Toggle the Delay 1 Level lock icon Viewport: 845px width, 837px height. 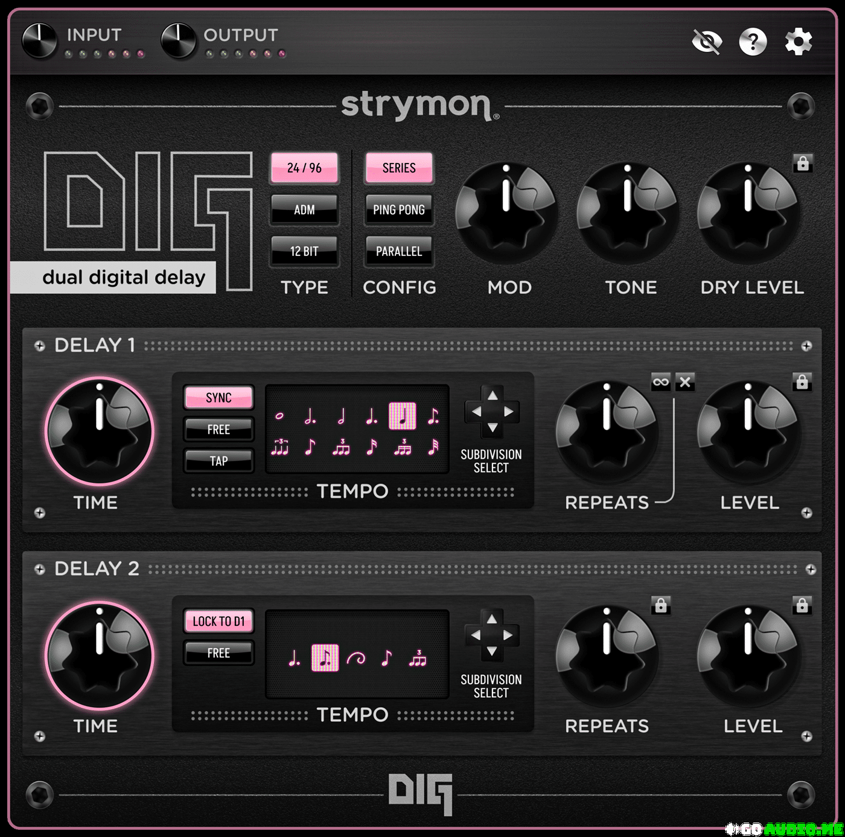(802, 381)
